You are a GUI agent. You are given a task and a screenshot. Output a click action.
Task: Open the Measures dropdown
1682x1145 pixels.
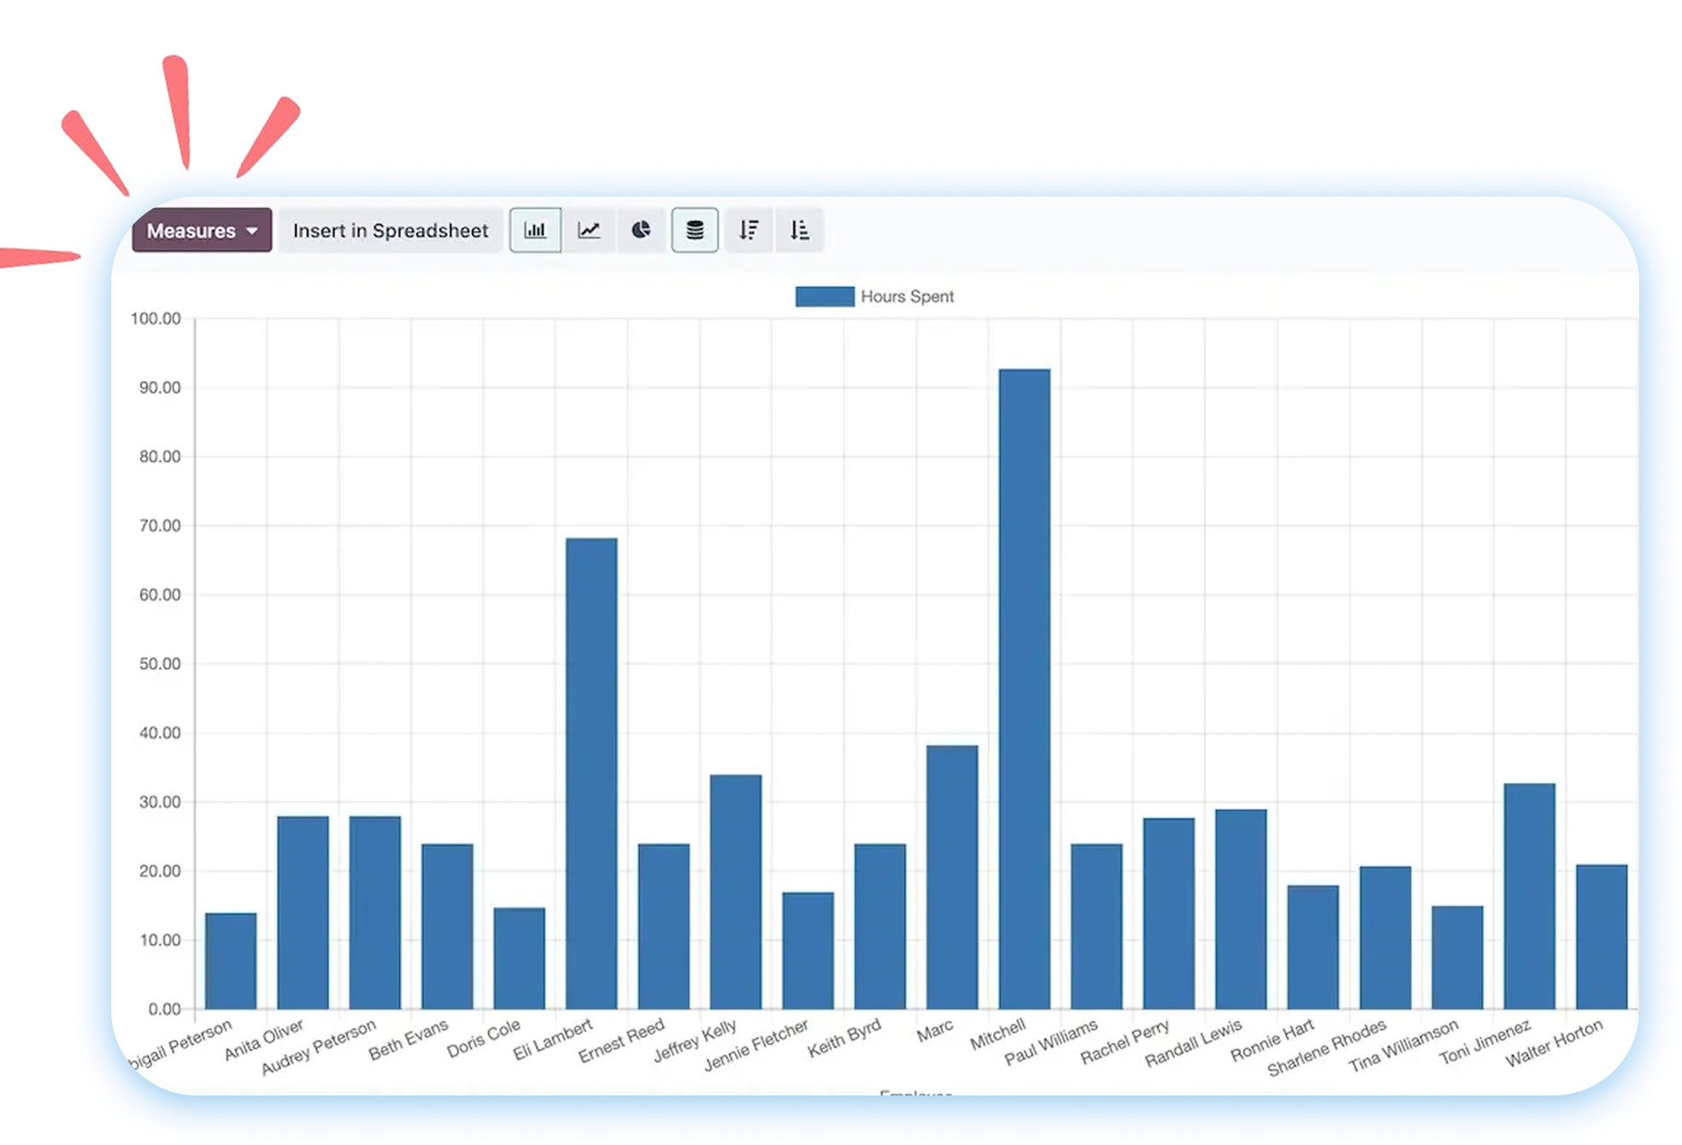pos(192,231)
